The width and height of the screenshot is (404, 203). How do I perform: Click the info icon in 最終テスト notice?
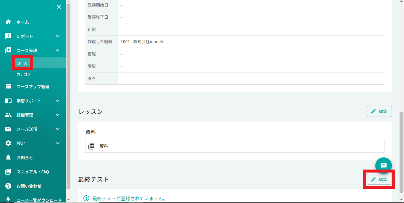86,198
